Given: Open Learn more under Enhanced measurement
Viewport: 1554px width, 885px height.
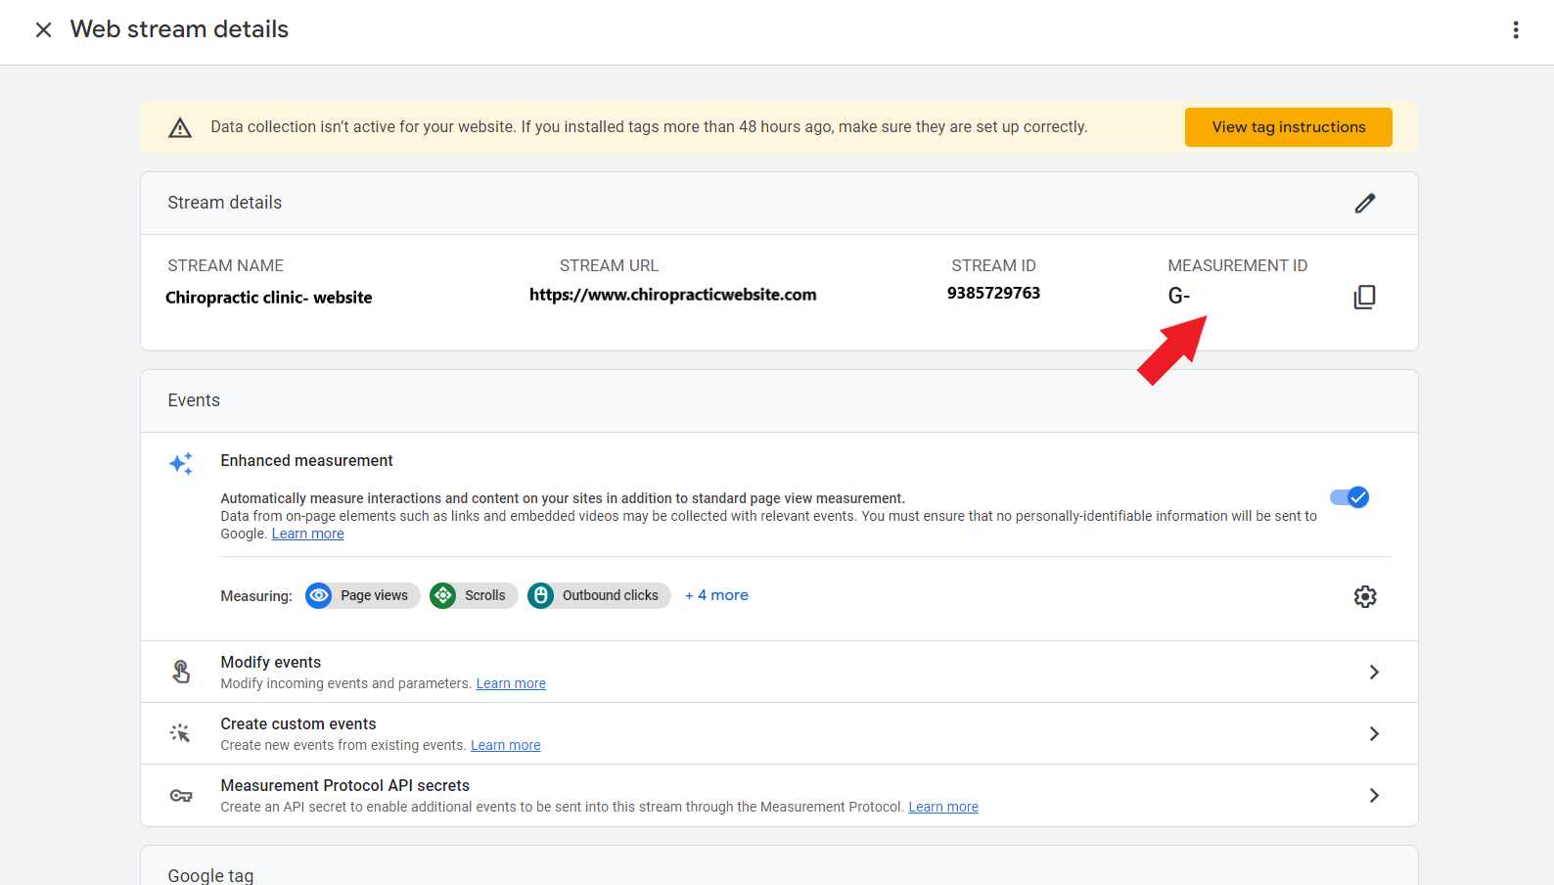Looking at the screenshot, I should [x=307, y=534].
